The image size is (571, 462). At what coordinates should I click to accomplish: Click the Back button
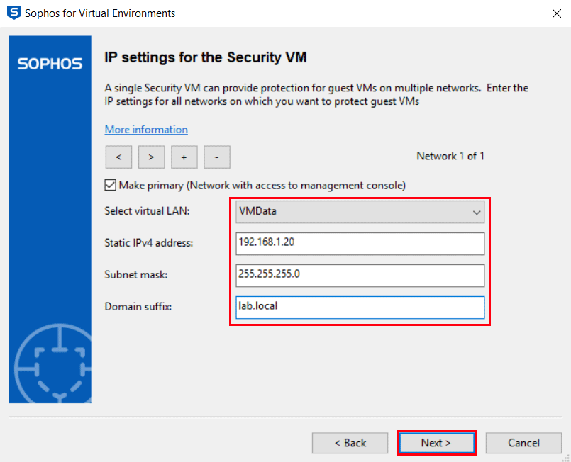pyautogui.click(x=350, y=443)
